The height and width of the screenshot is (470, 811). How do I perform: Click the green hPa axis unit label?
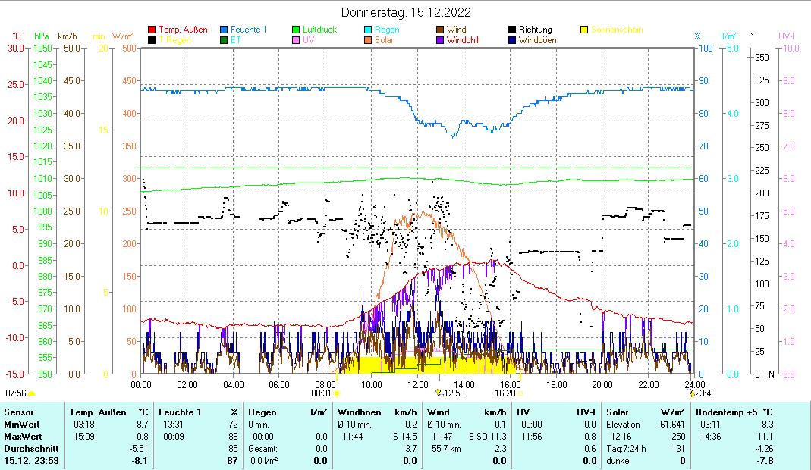tap(42, 36)
